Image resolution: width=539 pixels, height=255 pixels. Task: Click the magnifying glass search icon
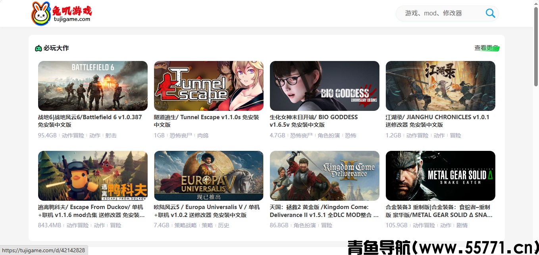(490, 13)
